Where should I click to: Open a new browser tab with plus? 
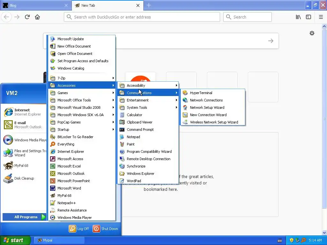(149, 5)
